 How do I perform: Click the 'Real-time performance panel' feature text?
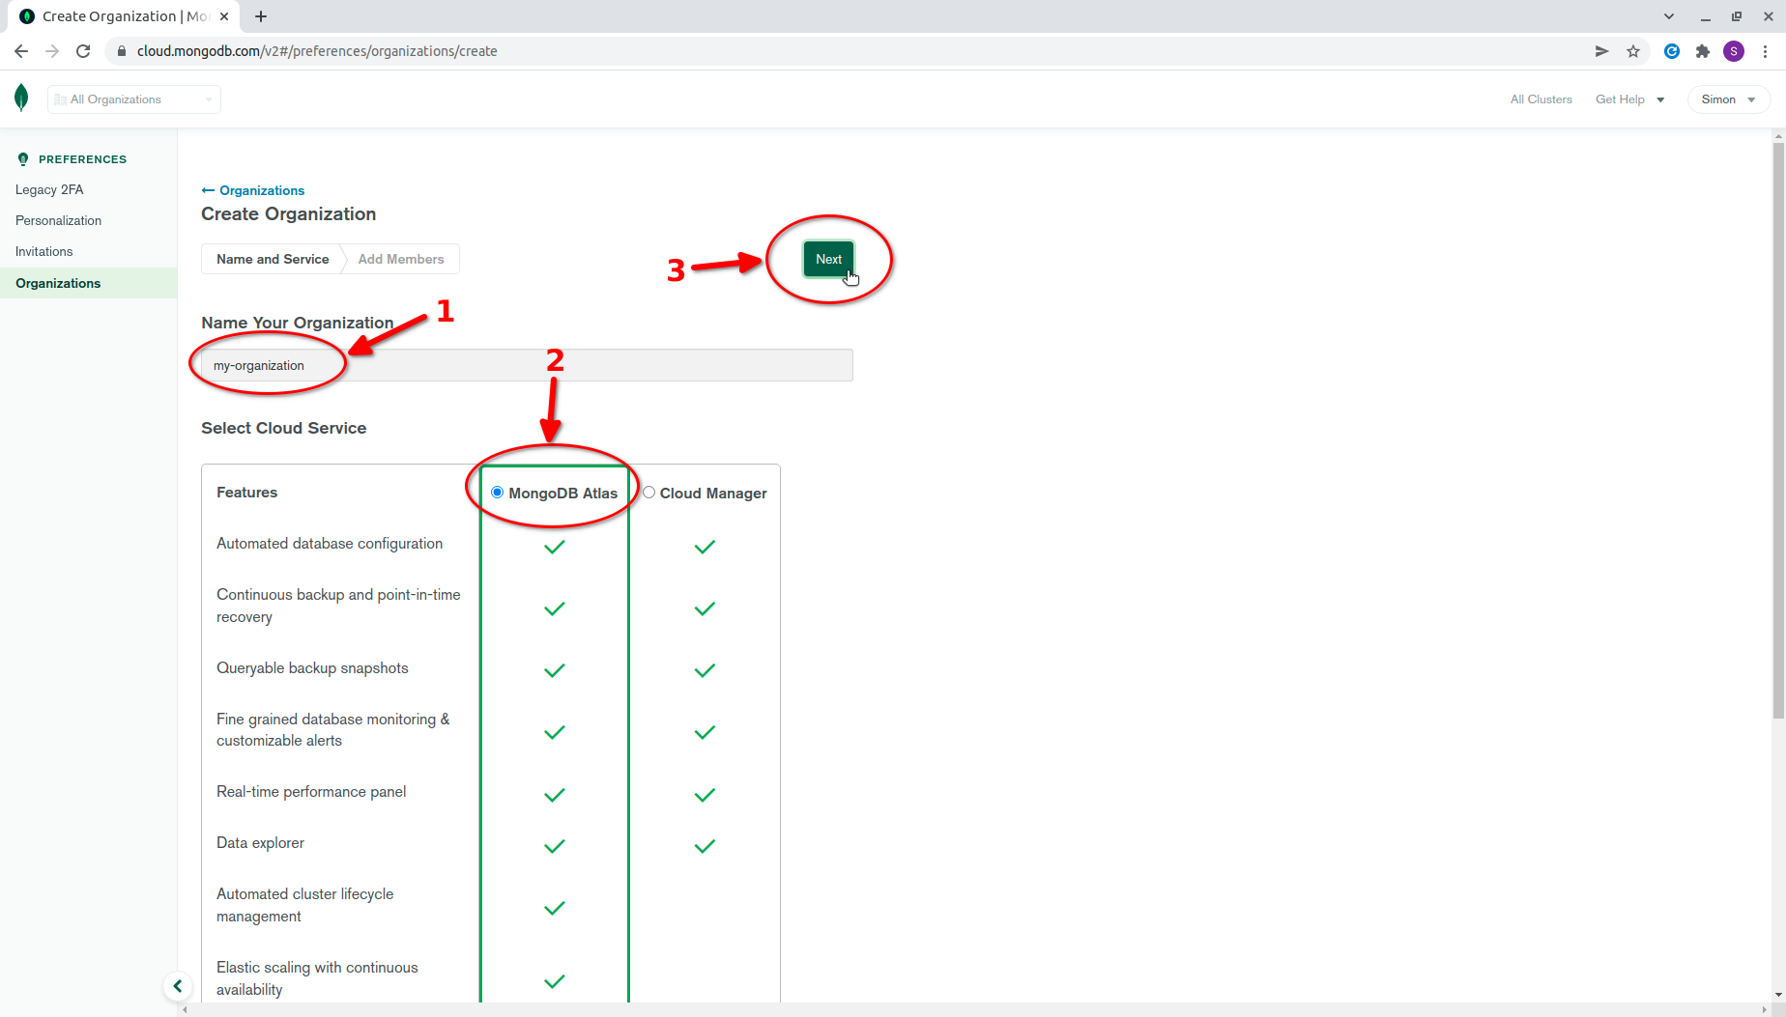click(311, 792)
